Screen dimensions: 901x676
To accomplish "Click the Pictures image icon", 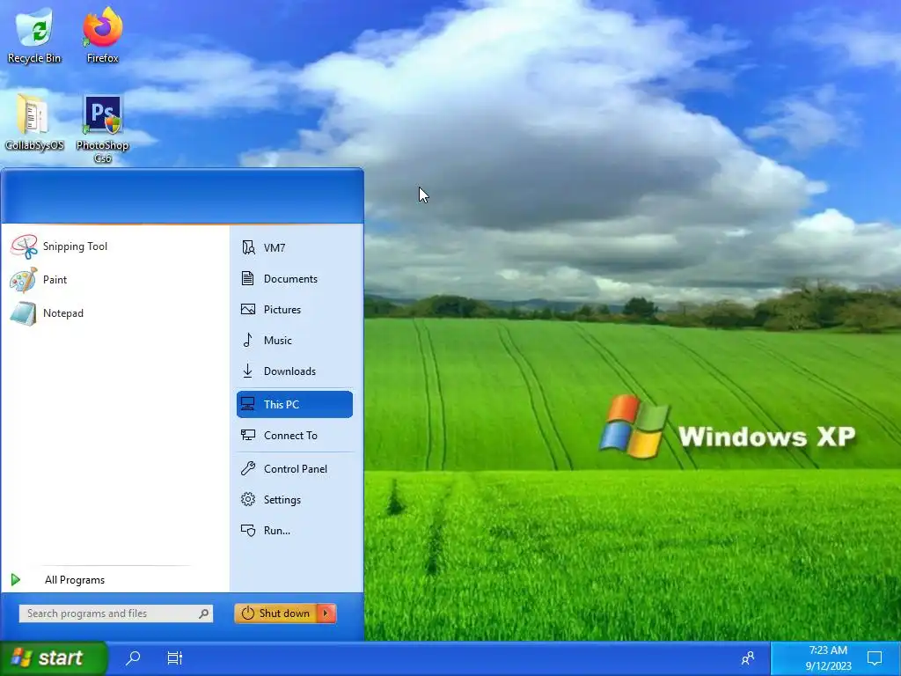I will [x=247, y=309].
